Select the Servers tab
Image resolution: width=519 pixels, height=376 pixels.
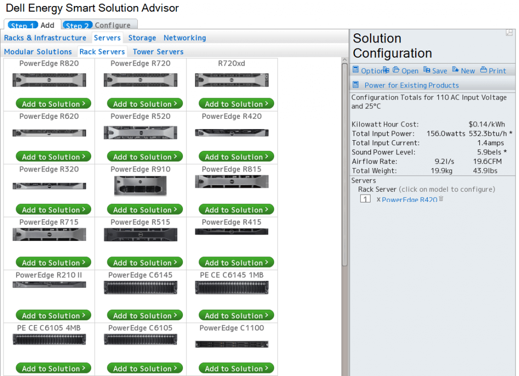(107, 38)
